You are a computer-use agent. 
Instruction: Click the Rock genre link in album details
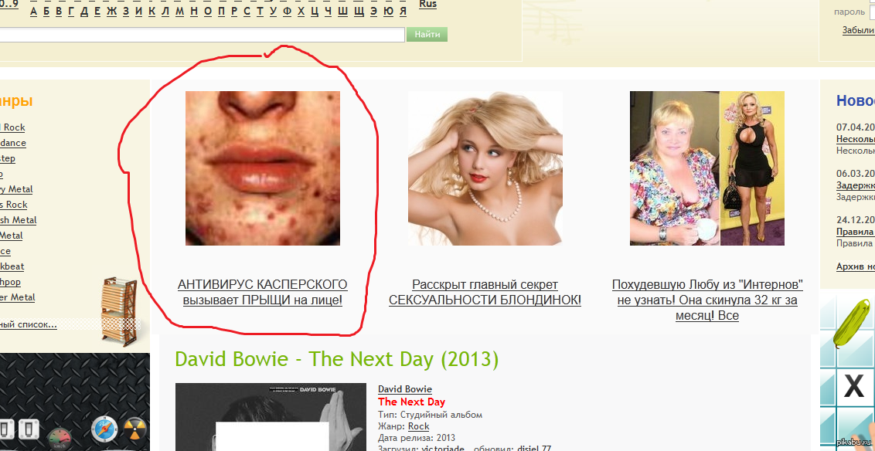(x=418, y=426)
